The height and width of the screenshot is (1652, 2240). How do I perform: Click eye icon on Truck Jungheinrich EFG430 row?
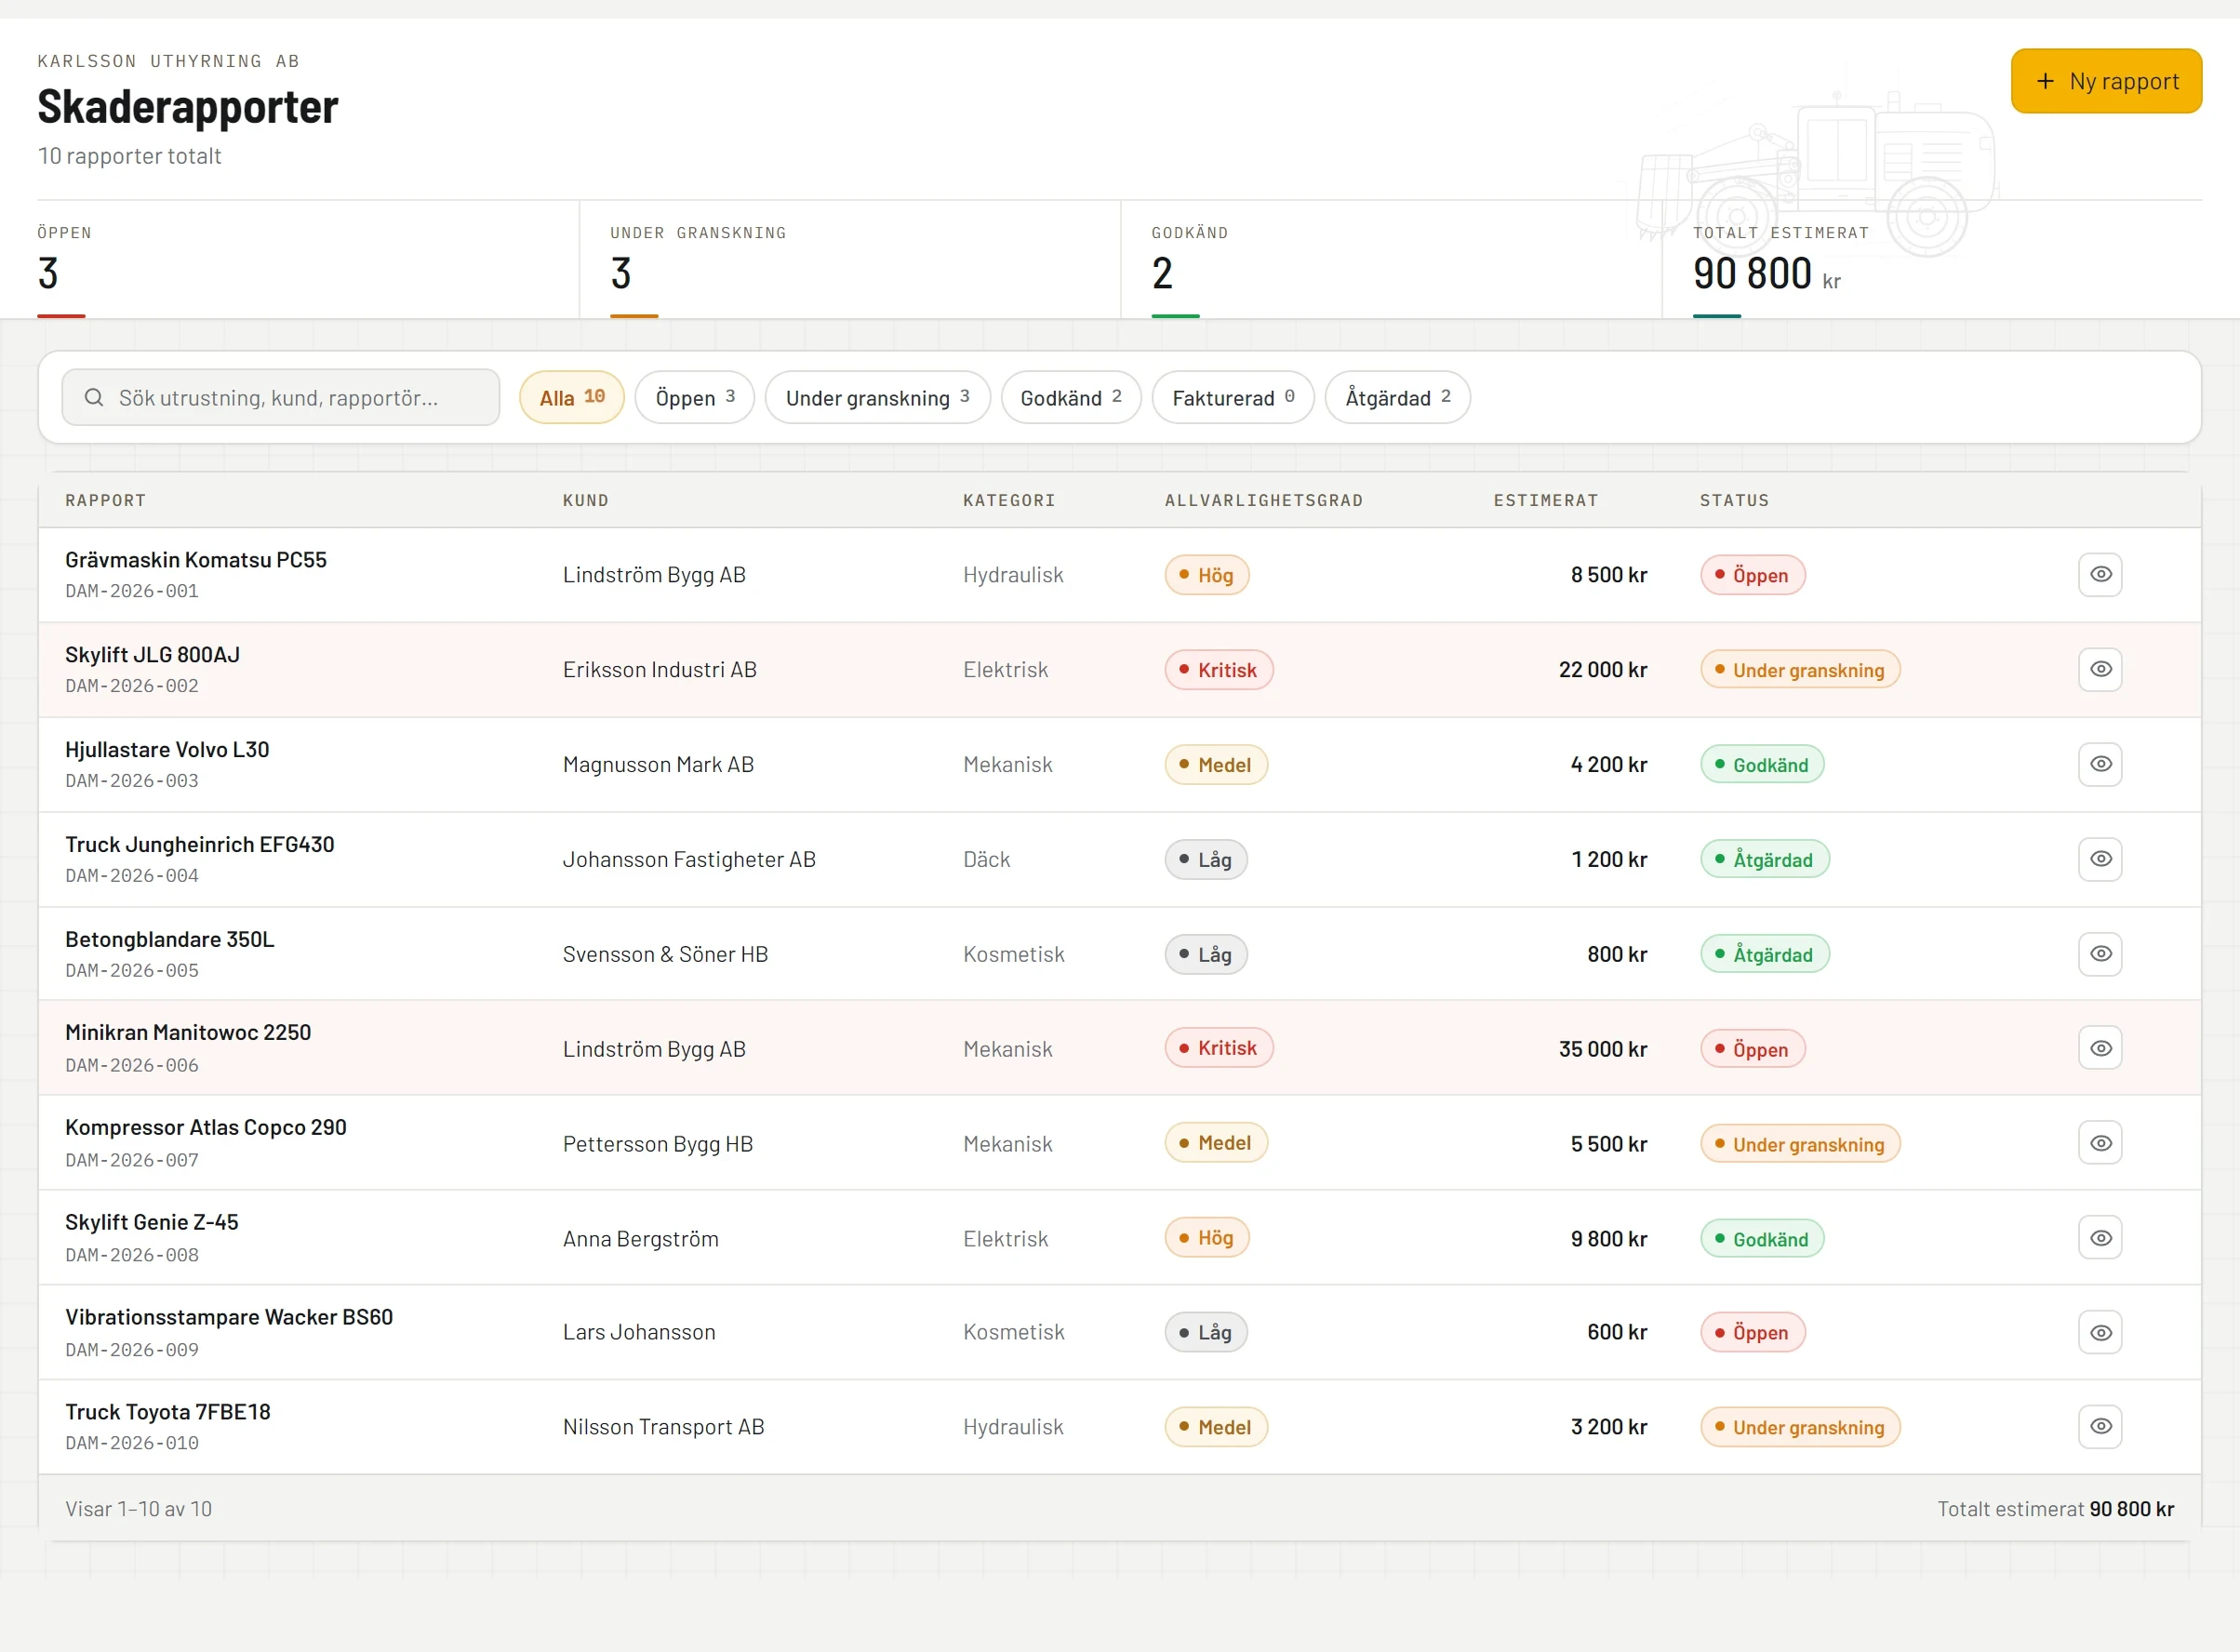(2100, 859)
